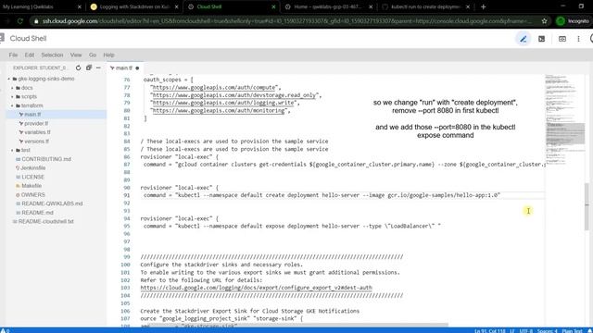Click the editor vertical scrollbar

pyautogui.click(x=587, y=205)
